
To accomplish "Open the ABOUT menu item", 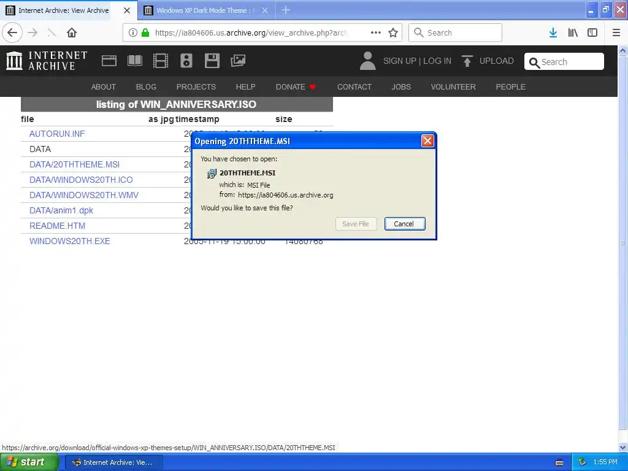I will (x=103, y=87).
